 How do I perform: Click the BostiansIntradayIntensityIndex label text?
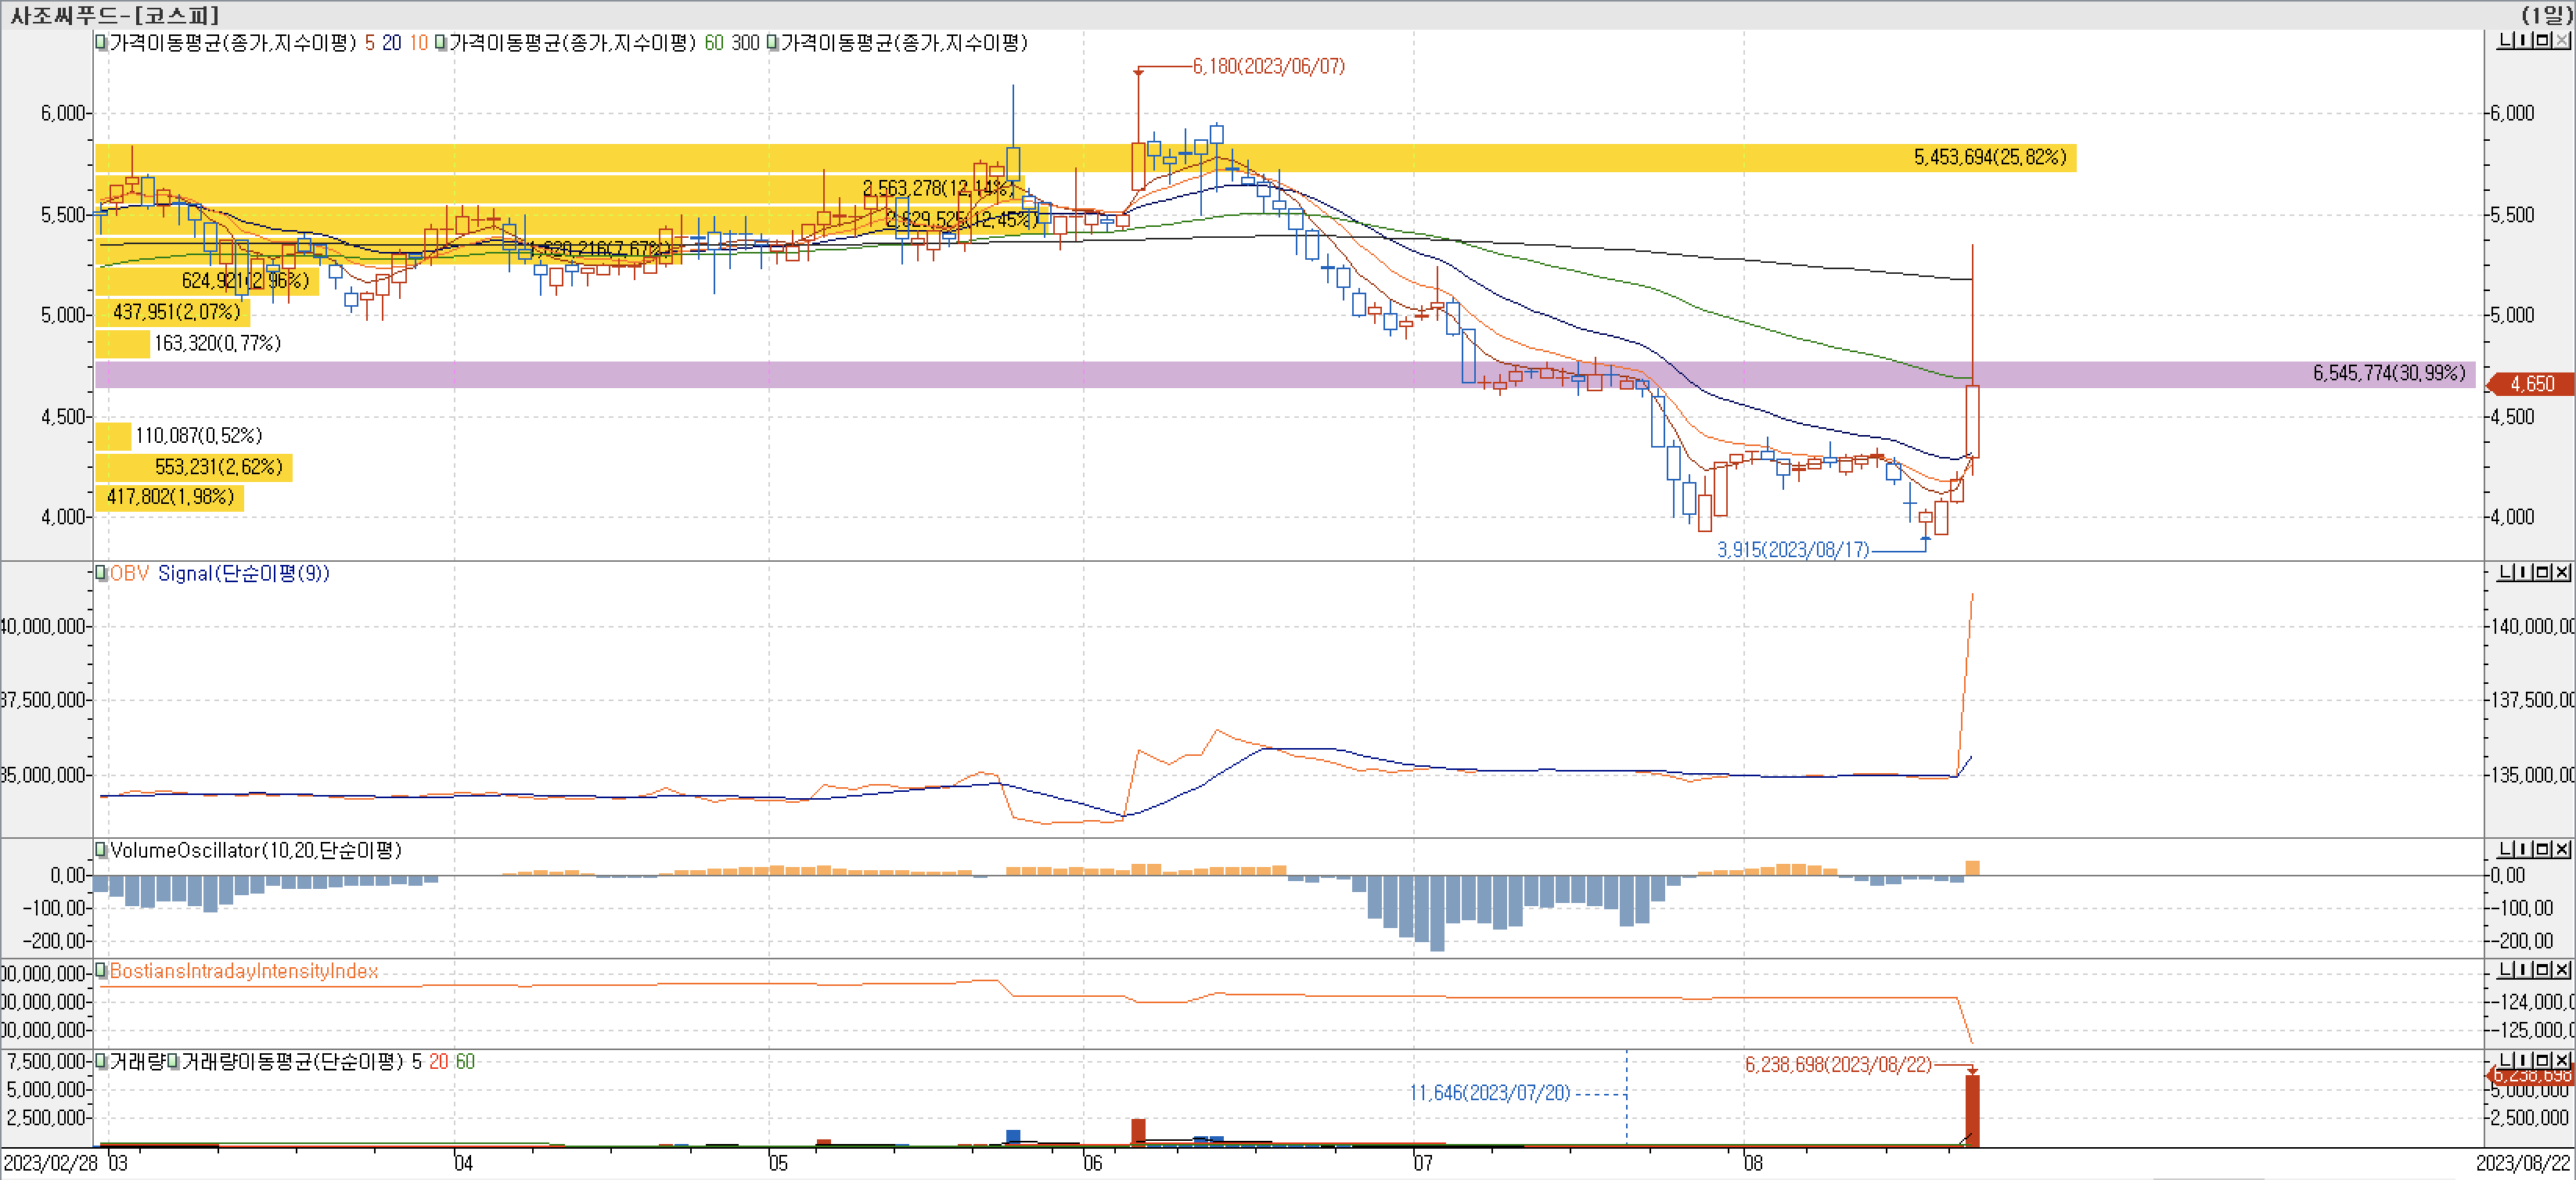(x=243, y=971)
